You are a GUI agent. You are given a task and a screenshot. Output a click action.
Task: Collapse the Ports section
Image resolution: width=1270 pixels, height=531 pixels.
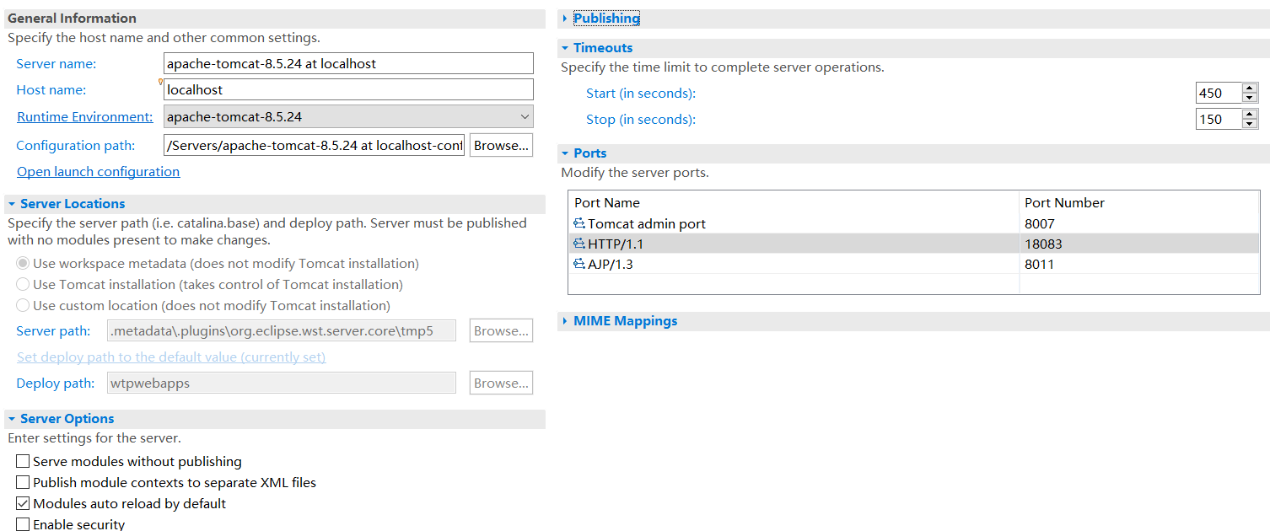click(565, 153)
